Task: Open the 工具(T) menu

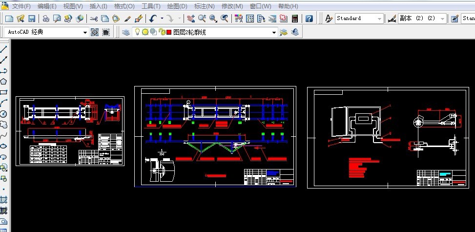Action: click(x=151, y=6)
